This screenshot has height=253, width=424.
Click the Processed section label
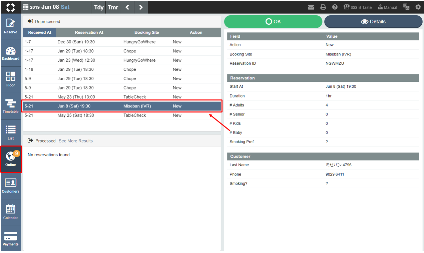(45, 141)
